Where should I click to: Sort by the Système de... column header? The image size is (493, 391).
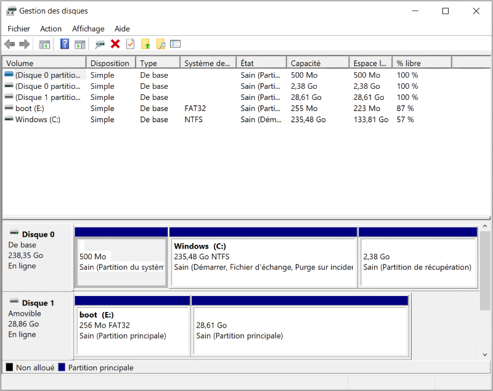(x=208, y=63)
